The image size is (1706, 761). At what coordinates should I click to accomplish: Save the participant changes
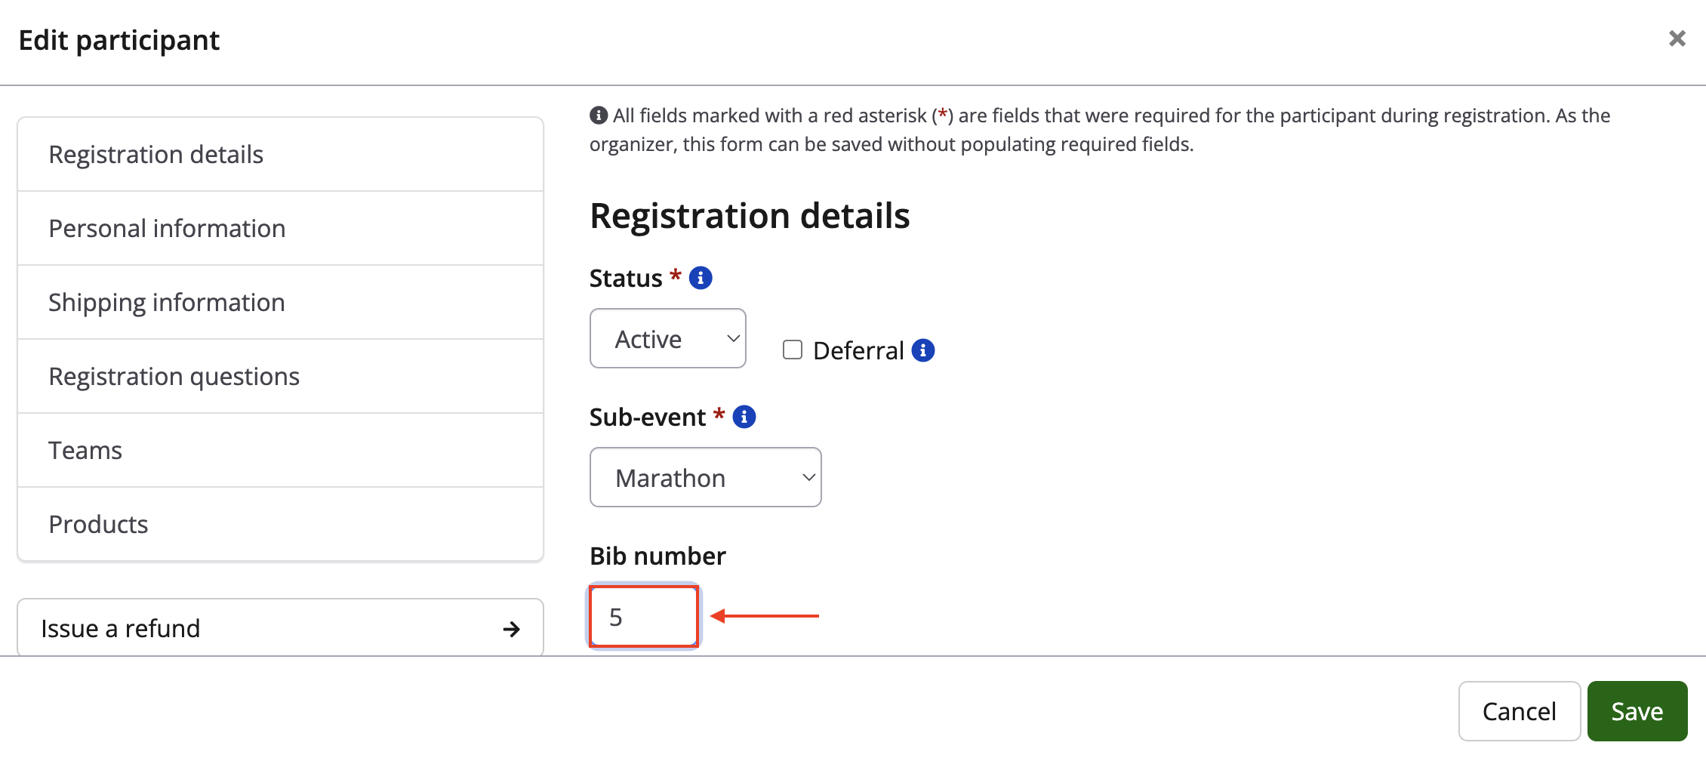1637,711
